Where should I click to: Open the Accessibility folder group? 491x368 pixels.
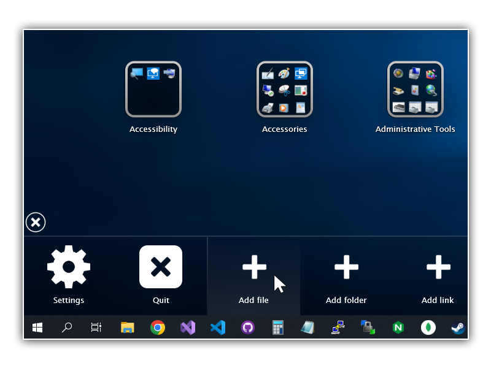coord(153,90)
